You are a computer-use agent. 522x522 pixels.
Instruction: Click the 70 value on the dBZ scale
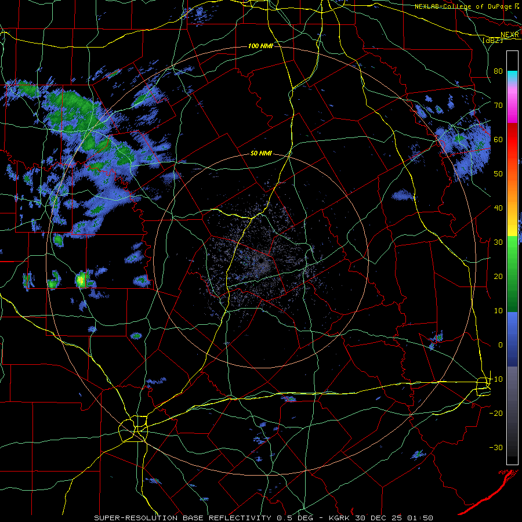tap(498, 105)
